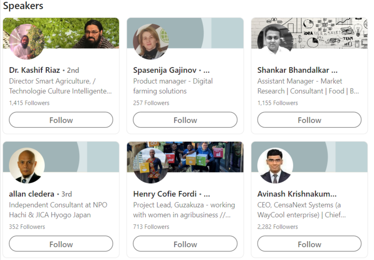Open Shankar Bhandalkar profile photo

[x=275, y=41]
